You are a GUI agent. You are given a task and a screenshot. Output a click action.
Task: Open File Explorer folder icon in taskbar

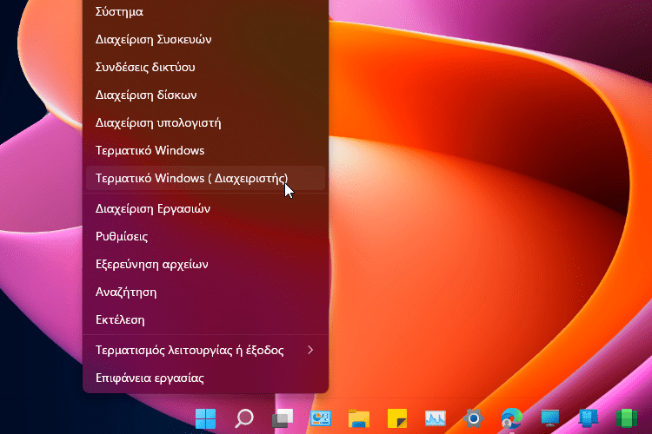(x=359, y=418)
